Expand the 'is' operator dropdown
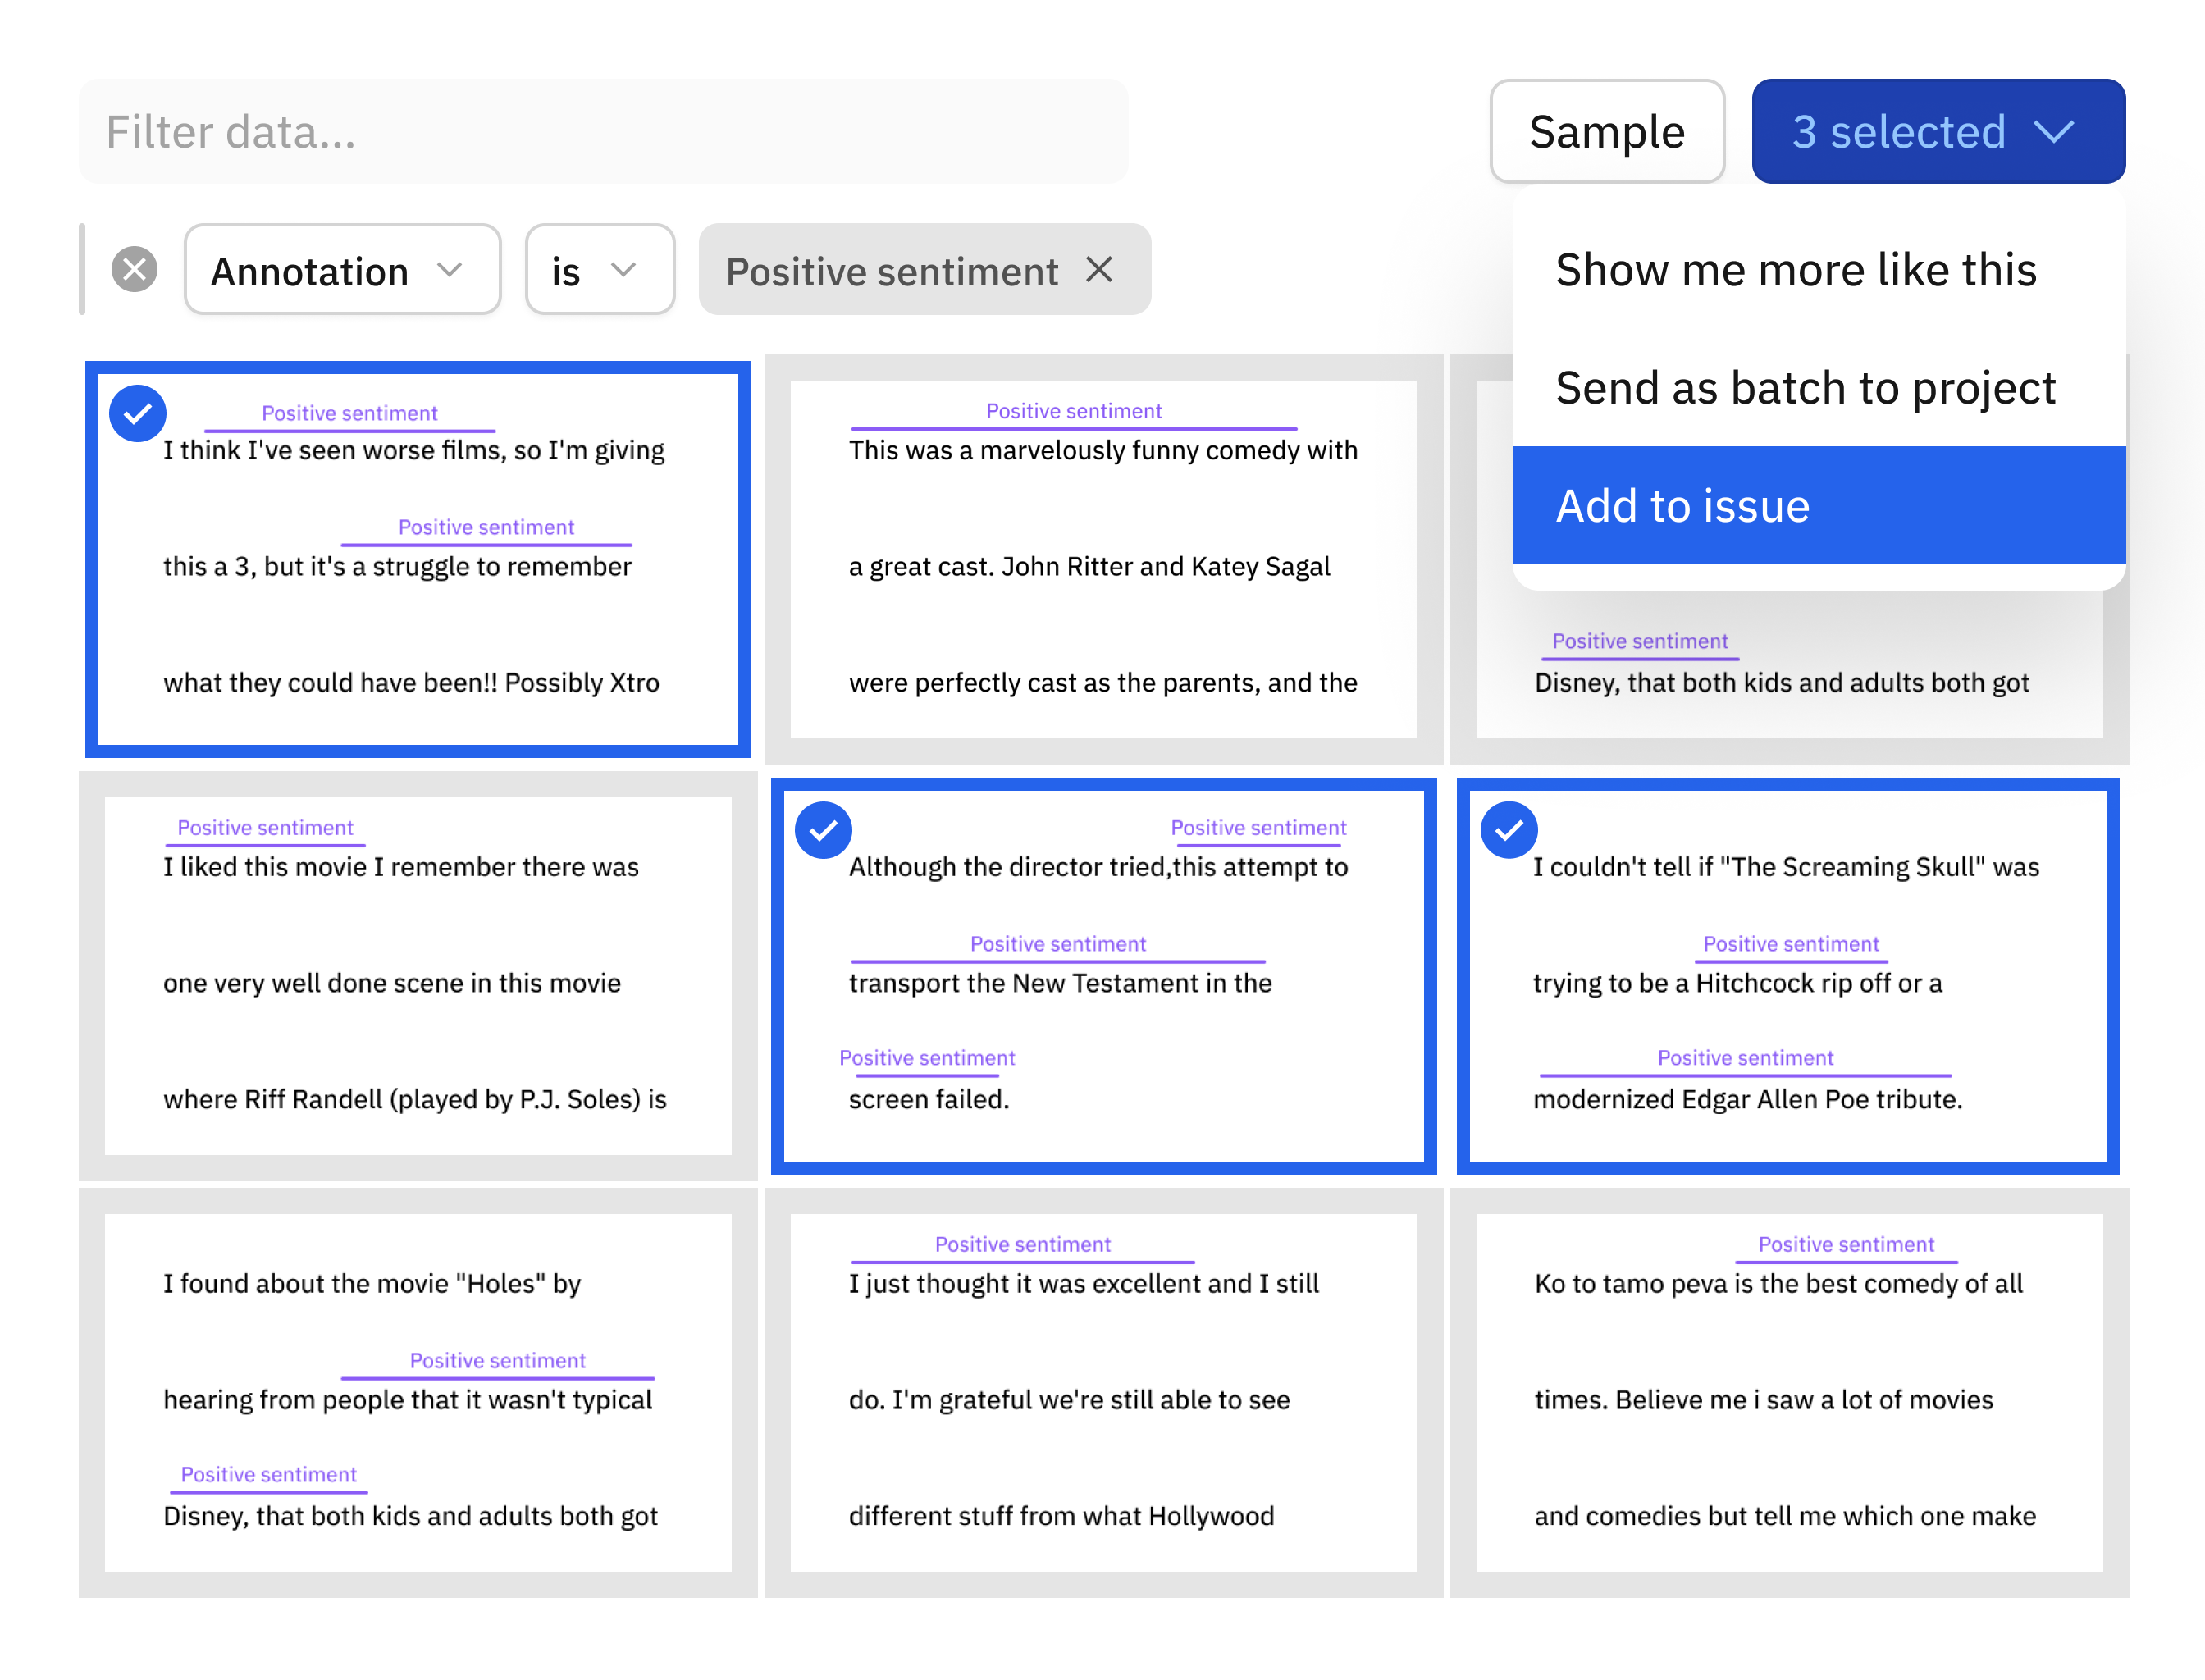The height and width of the screenshot is (1680, 2205). pyautogui.click(x=599, y=269)
